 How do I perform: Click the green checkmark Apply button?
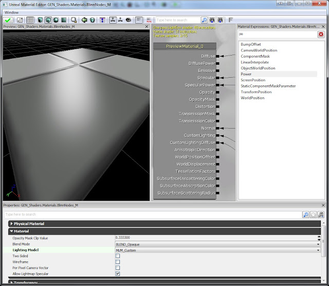pyautogui.click(x=9, y=20)
